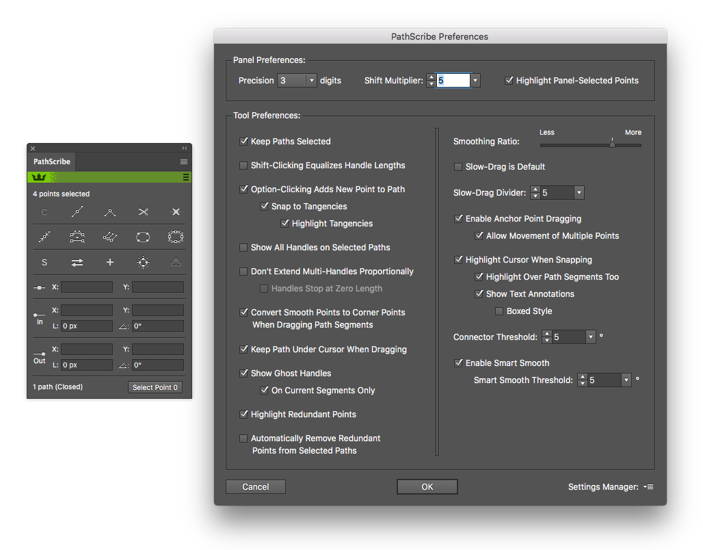
Task: Click the Cancel button
Action: [x=256, y=487]
